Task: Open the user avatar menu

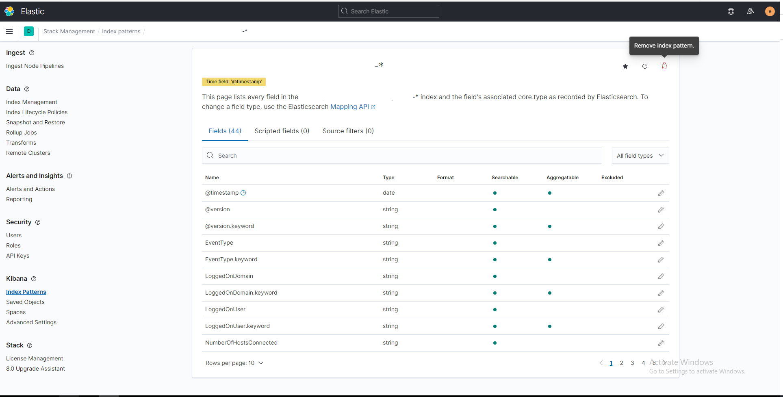Action: [770, 11]
